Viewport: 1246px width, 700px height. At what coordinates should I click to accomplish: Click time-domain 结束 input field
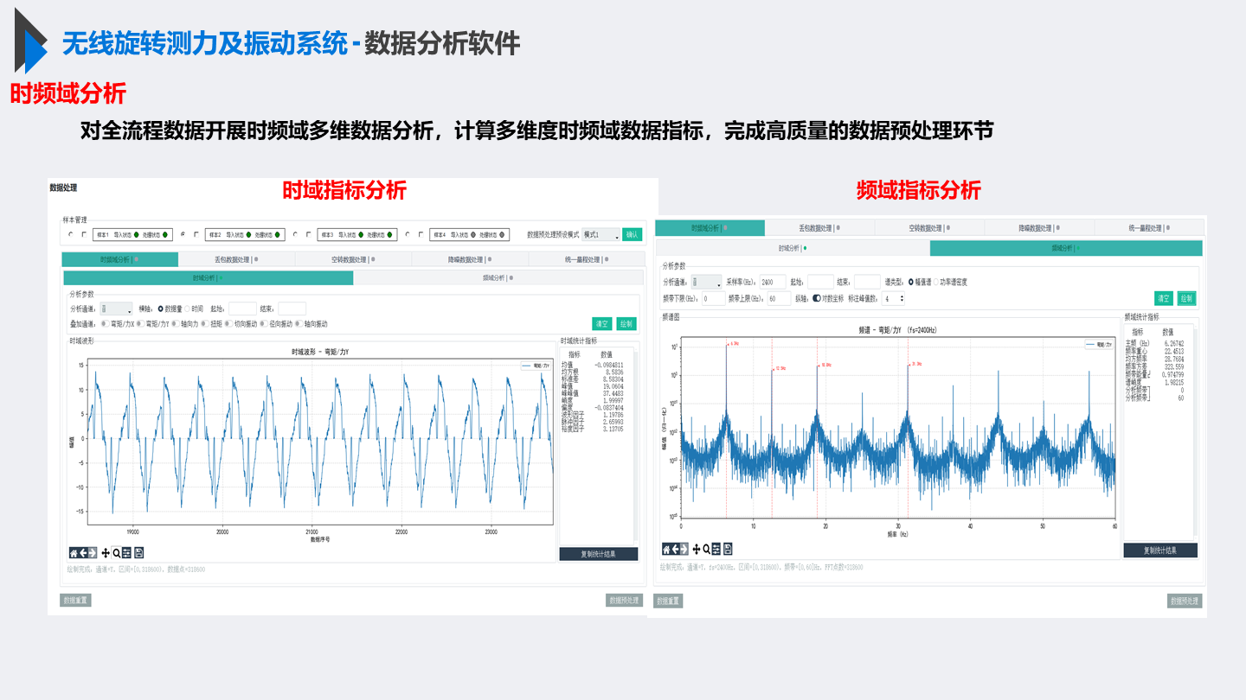click(292, 309)
